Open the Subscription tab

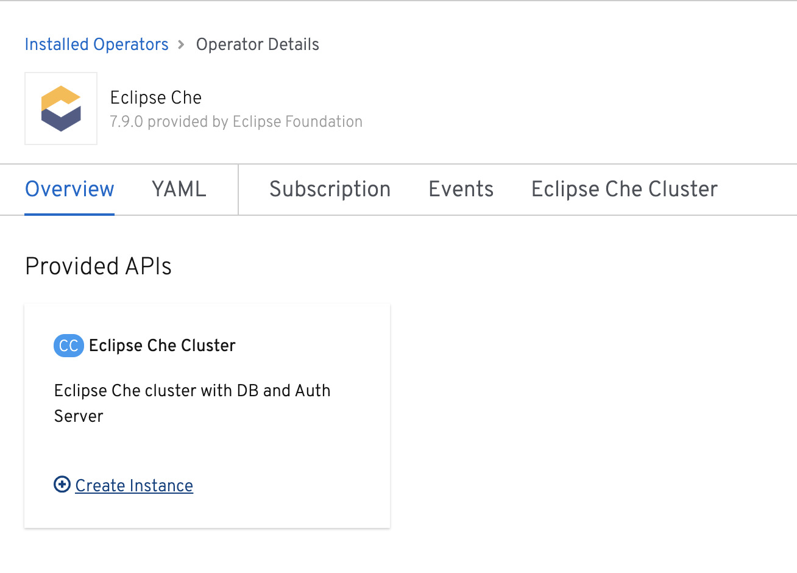pyautogui.click(x=330, y=190)
